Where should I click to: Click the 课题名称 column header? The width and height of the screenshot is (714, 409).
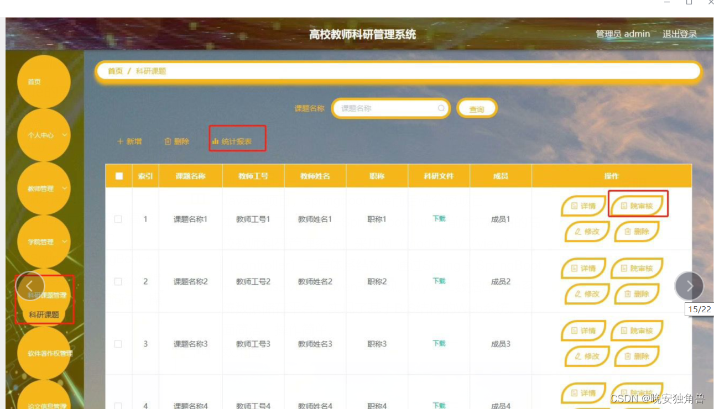pos(191,176)
